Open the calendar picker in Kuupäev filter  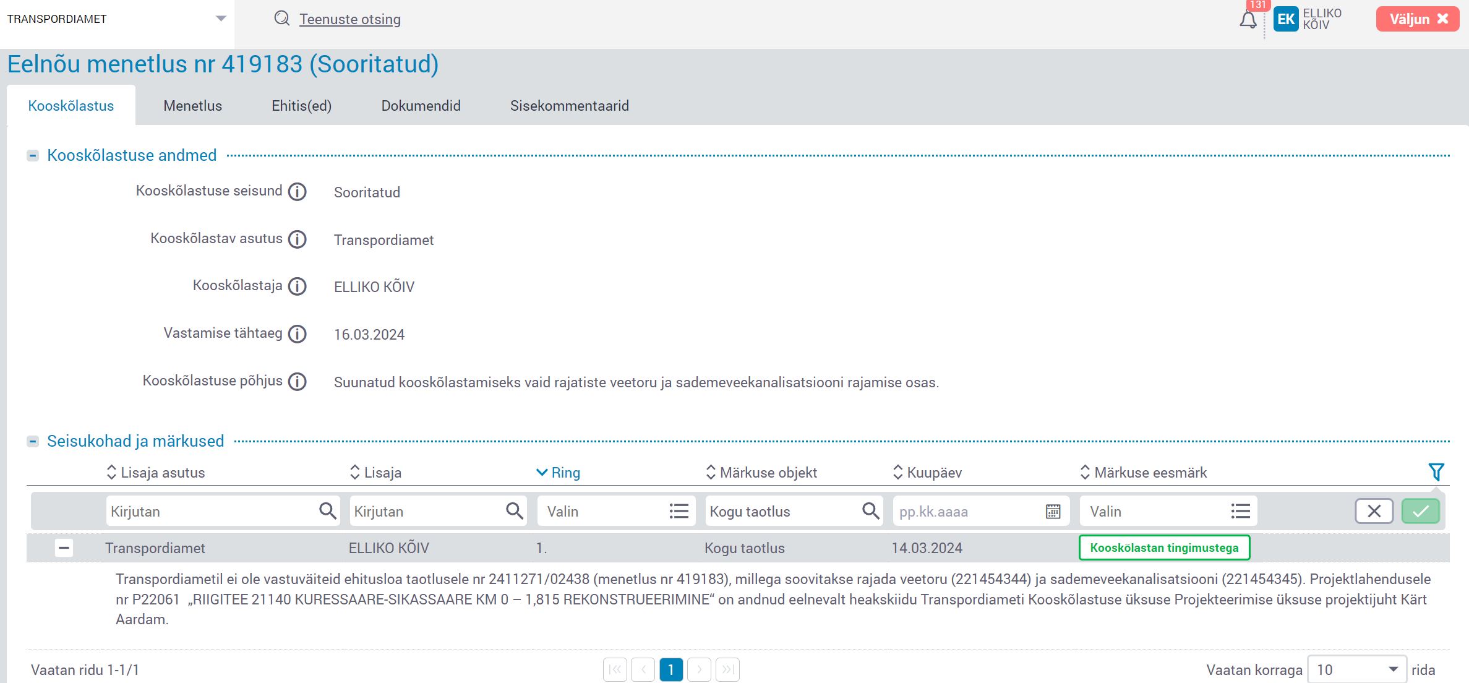pyautogui.click(x=1053, y=511)
